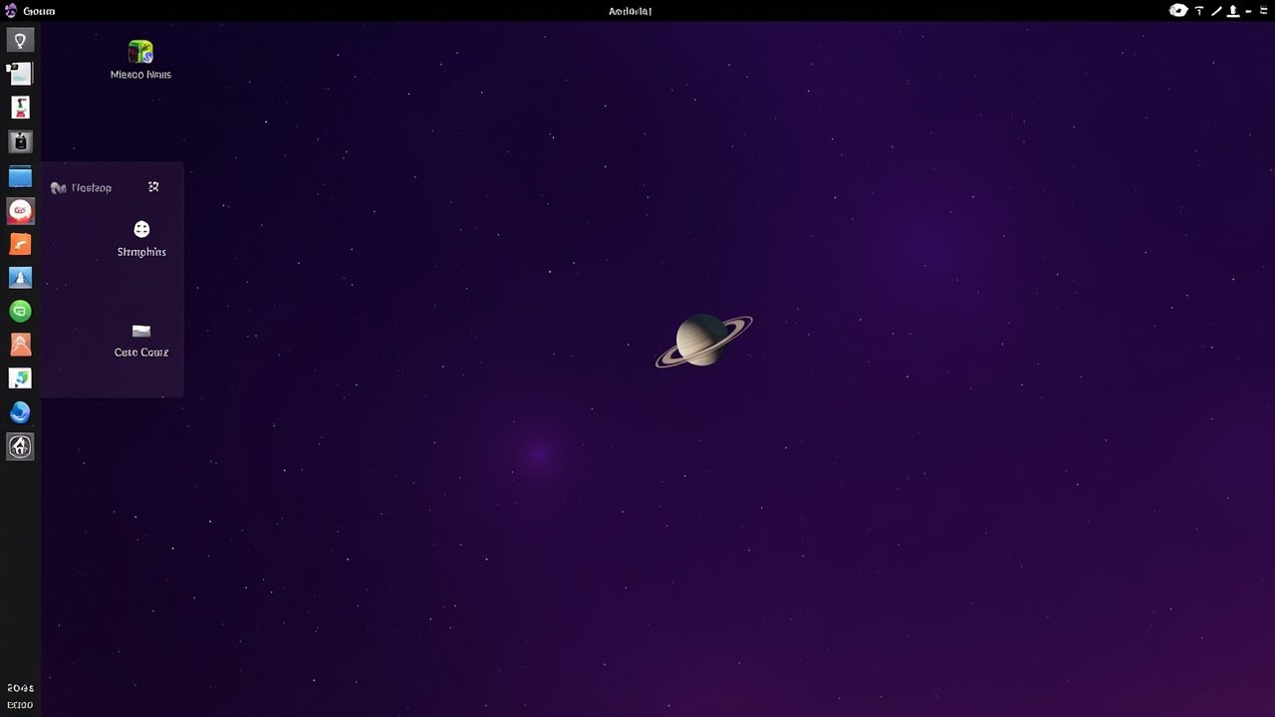Open the white dock icon with pink artwork
This screenshot has width=1275, height=717.
click(x=20, y=108)
